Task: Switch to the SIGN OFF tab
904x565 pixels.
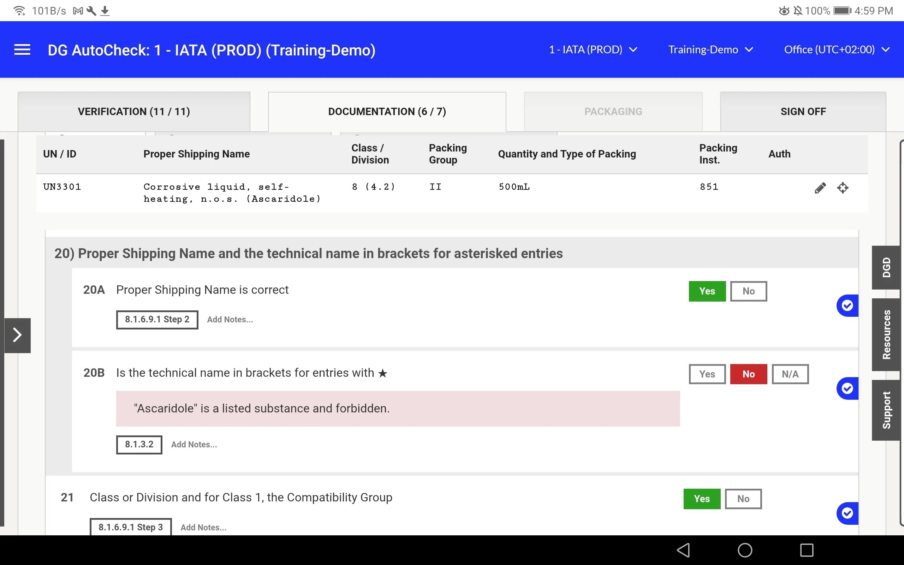Action: (803, 111)
